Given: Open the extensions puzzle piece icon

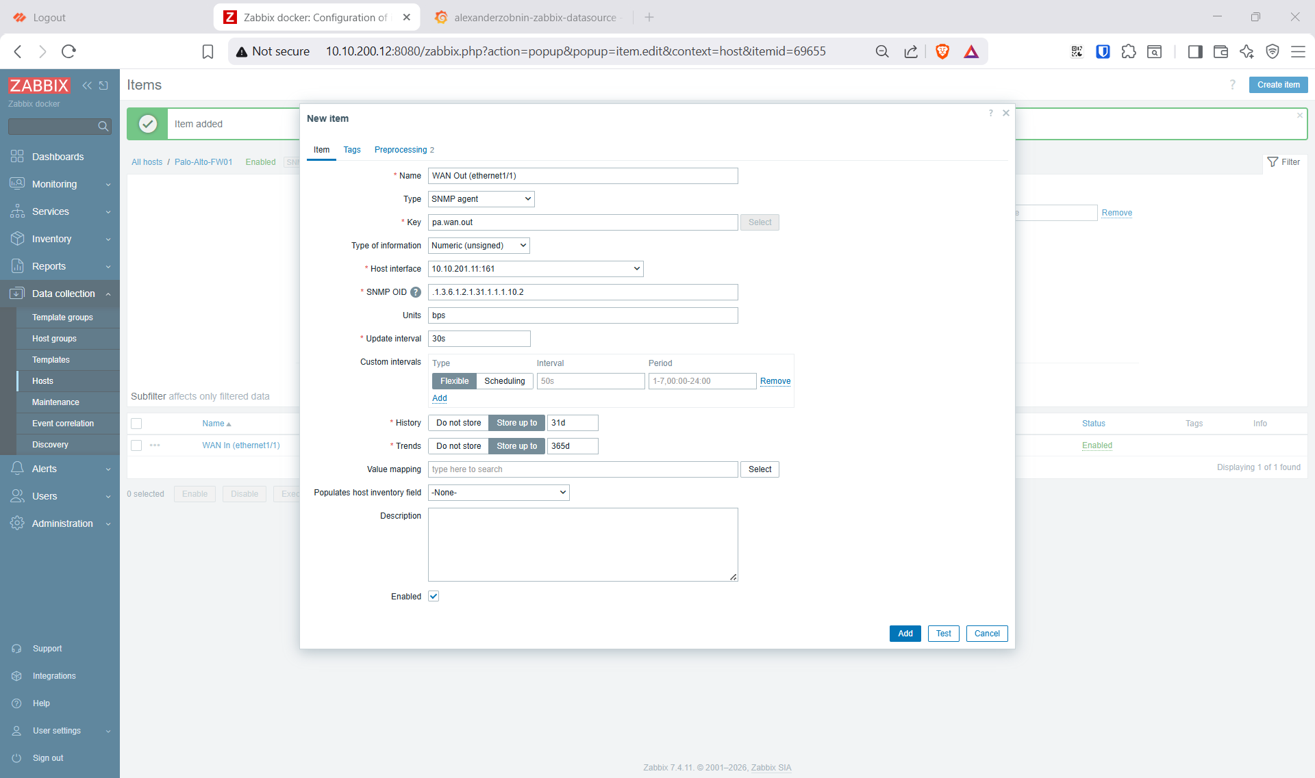Looking at the screenshot, I should [1129, 51].
